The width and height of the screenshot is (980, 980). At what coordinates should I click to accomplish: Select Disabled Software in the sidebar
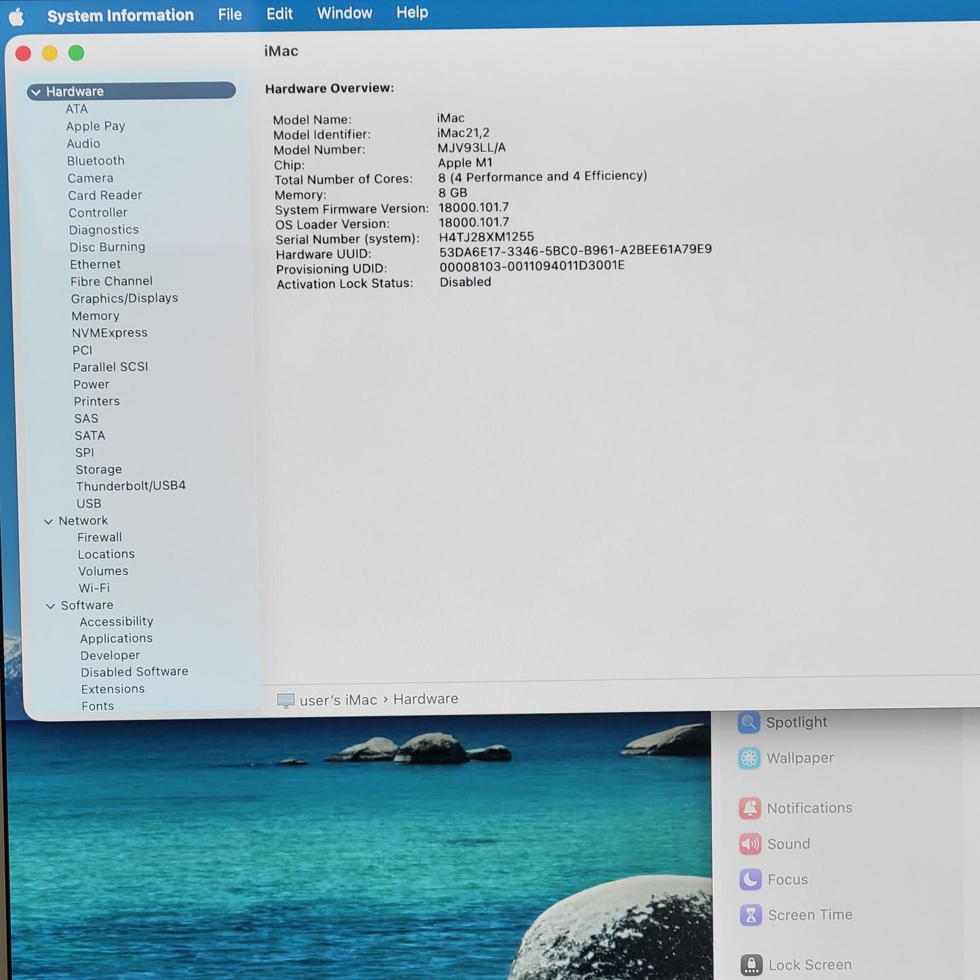[134, 672]
